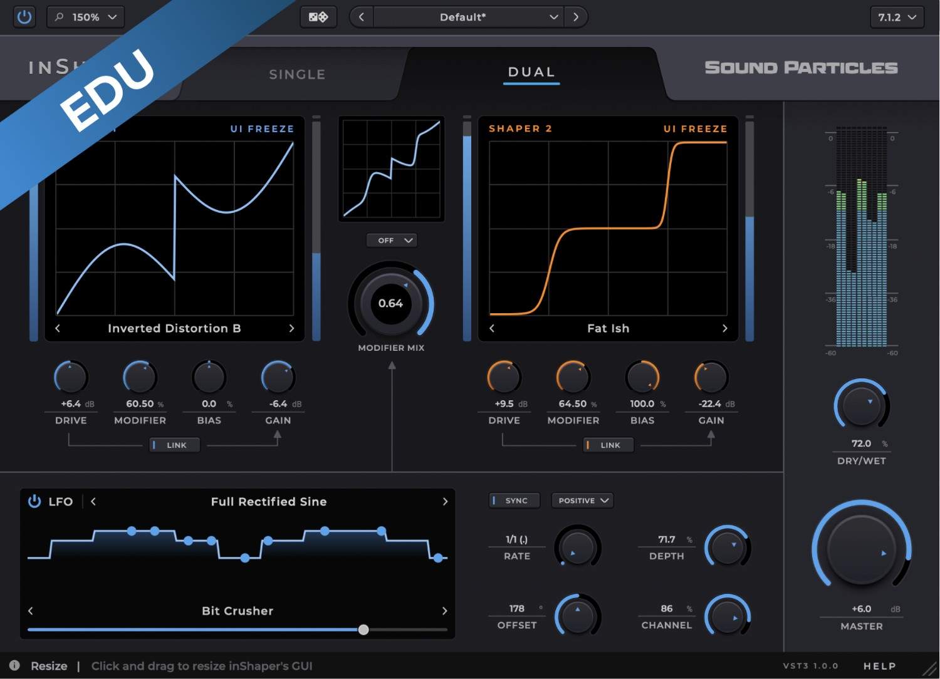Viewport: 940px width, 679px height.
Task: Expand the modifier OFF dropdown
Action: point(392,241)
